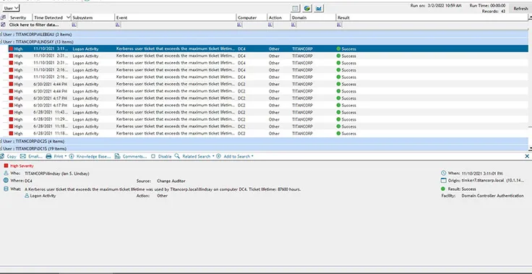
Task: Click the red High Severity icon in details
Action: pos(6,166)
